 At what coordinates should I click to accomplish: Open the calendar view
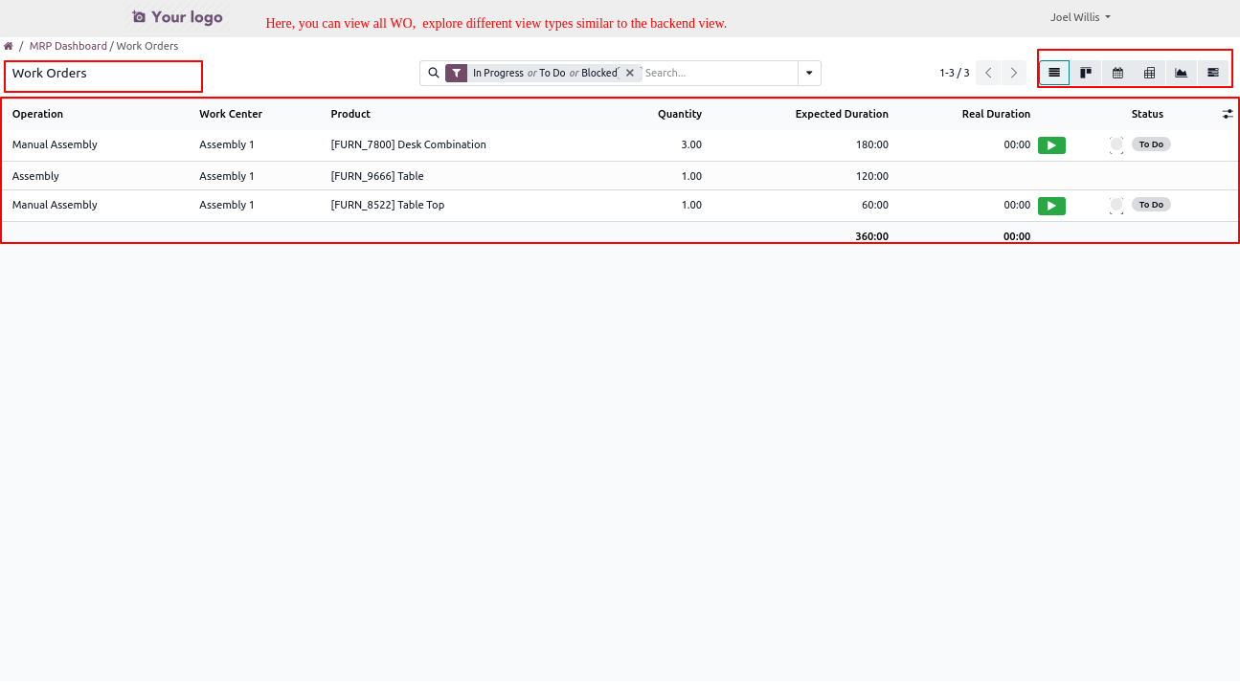[1117, 73]
